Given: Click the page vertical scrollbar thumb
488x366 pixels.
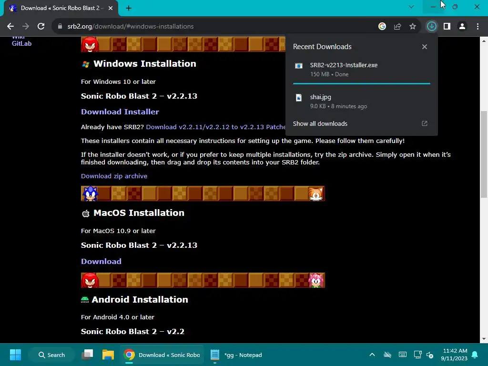Looking at the screenshot, I should pyautogui.click(x=484, y=154).
